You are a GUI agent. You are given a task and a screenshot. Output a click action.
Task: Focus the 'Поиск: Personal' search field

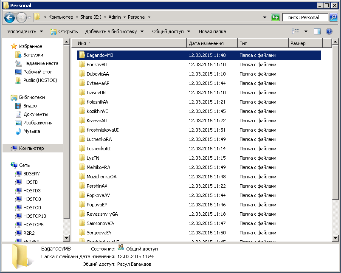click(x=305, y=17)
